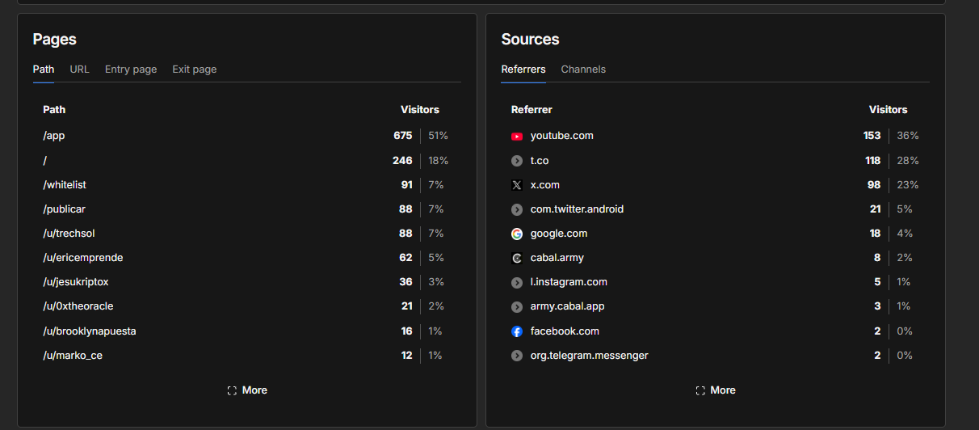Select the /u/jesukriptox path

click(x=76, y=282)
